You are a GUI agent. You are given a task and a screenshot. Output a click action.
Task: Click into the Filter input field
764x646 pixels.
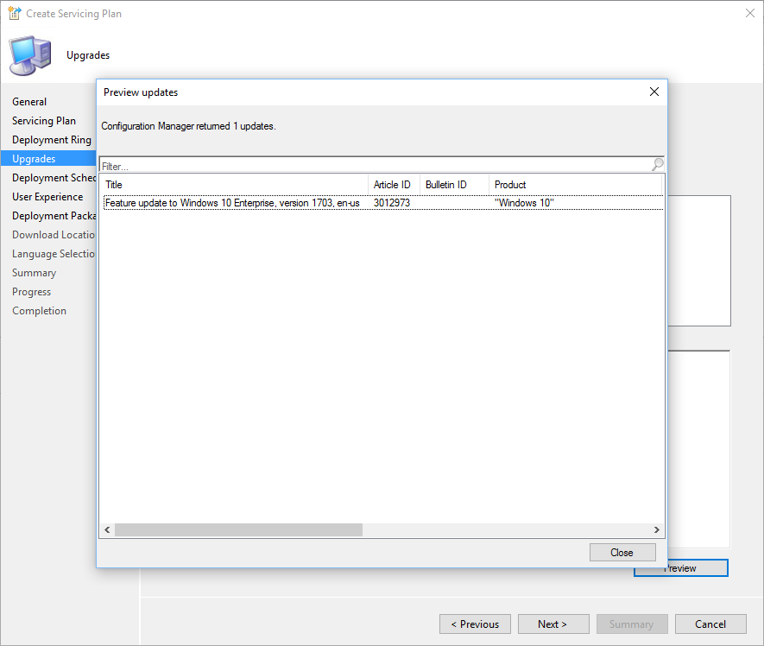click(x=376, y=165)
